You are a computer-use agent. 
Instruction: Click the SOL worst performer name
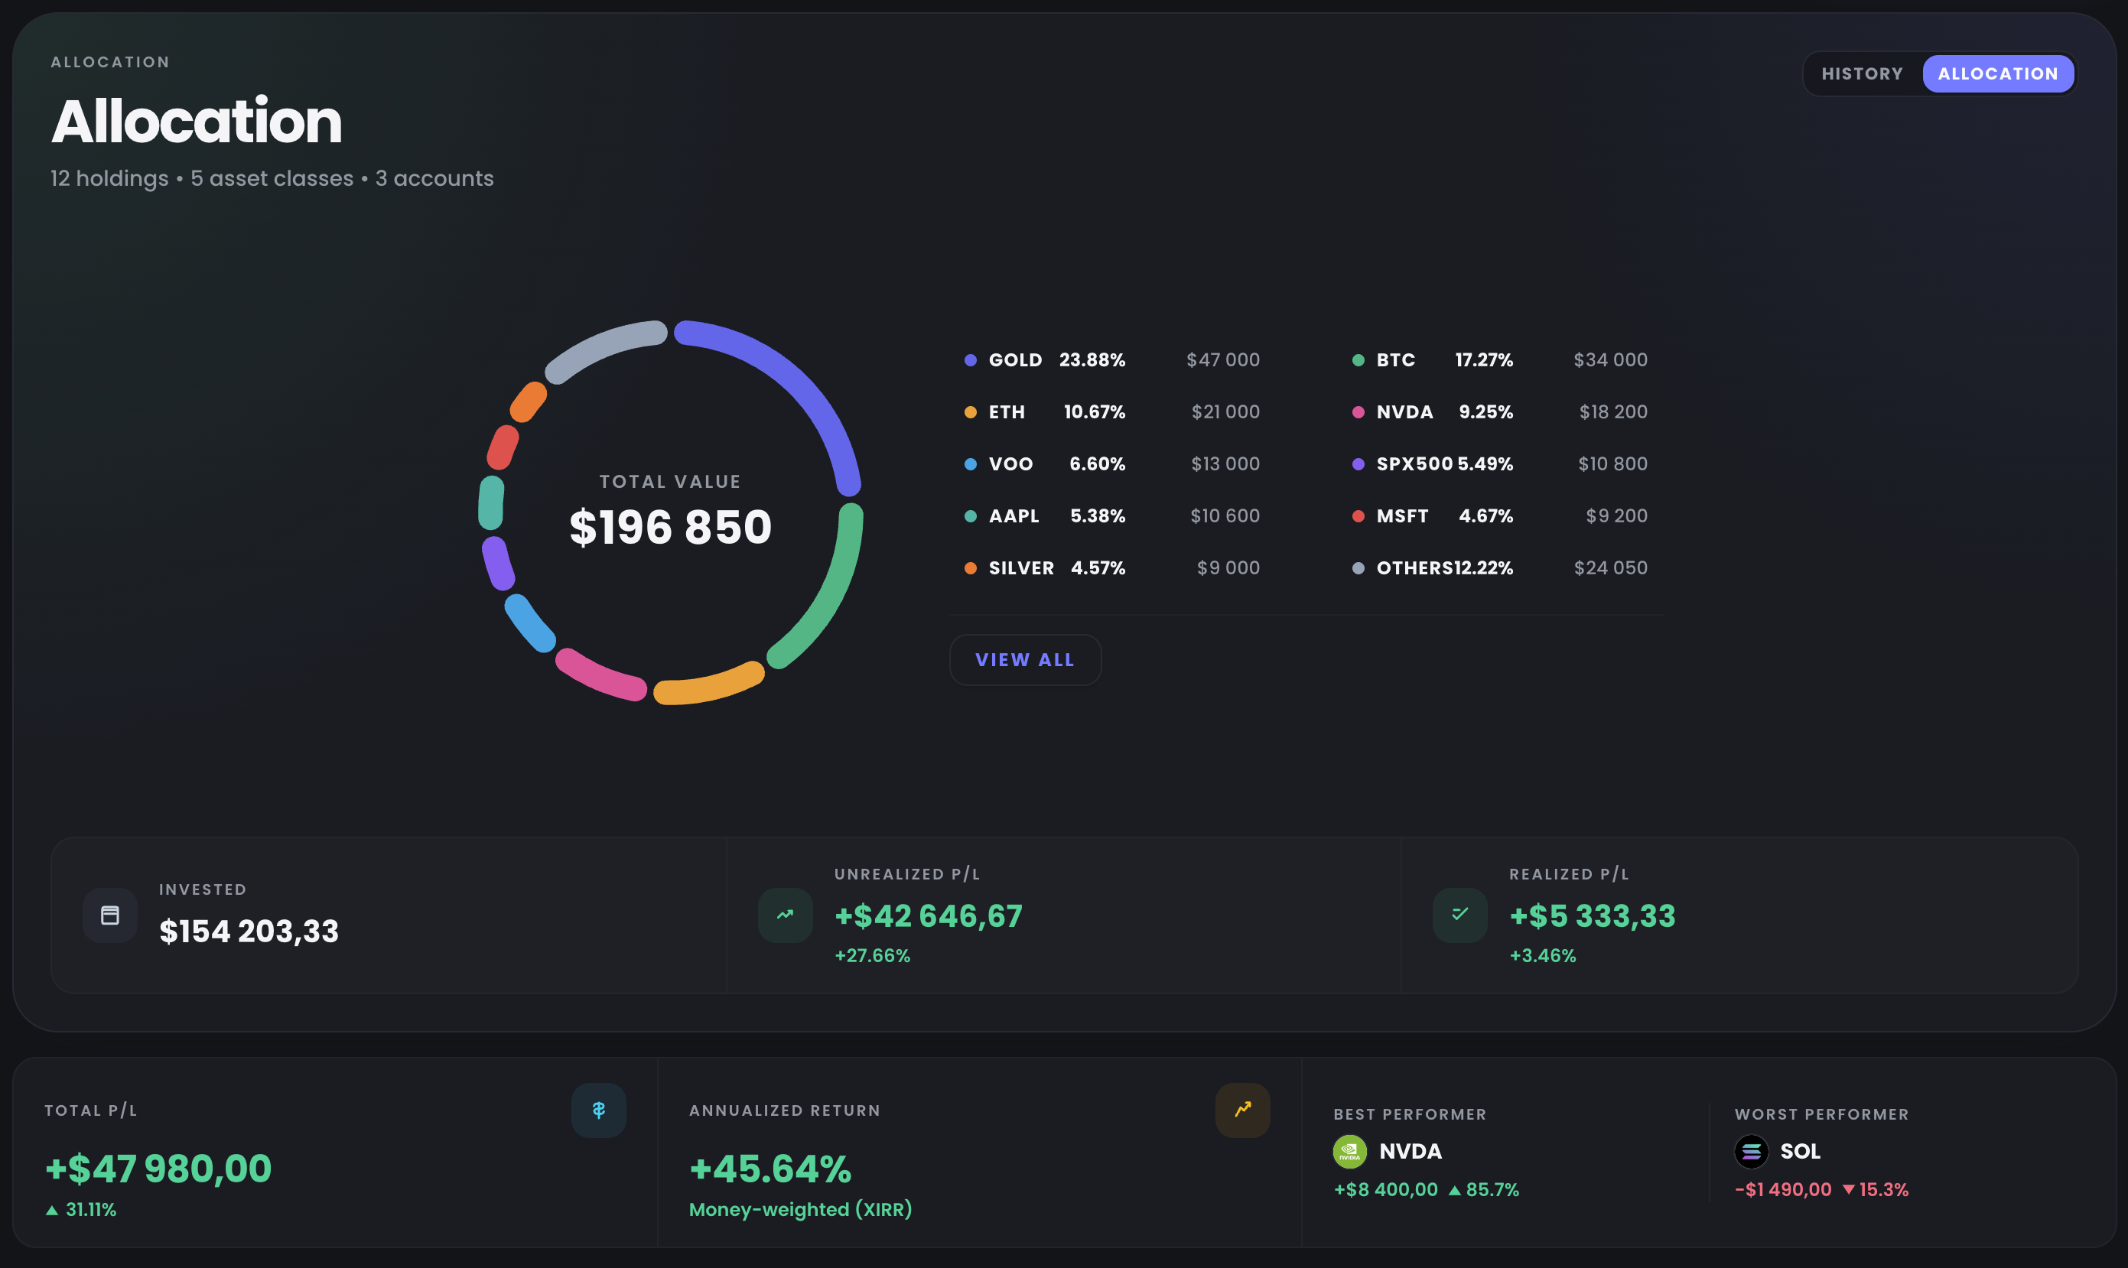tap(1800, 1152)
